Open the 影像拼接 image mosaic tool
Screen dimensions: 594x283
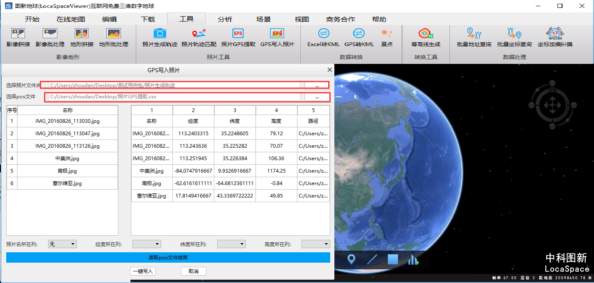[18, 37]
